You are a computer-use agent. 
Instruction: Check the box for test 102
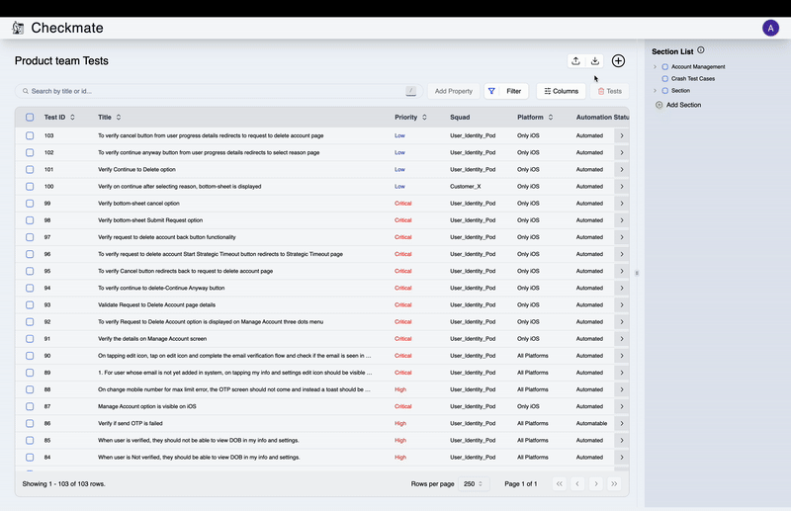pyautogui.click(x=30, y=152)
